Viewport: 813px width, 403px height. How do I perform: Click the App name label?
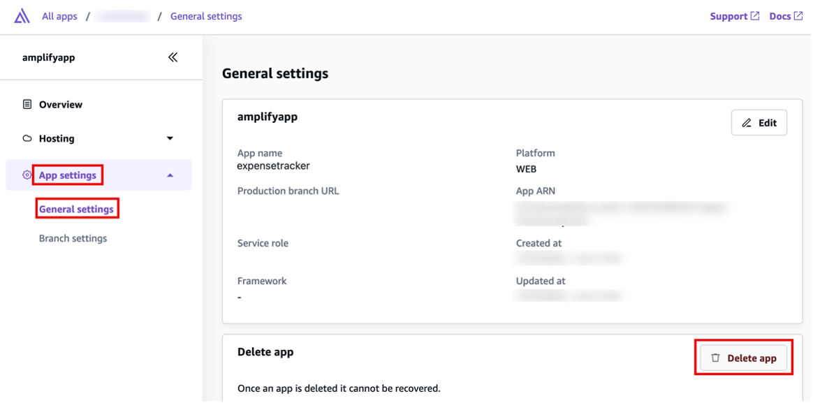point(260,153)
